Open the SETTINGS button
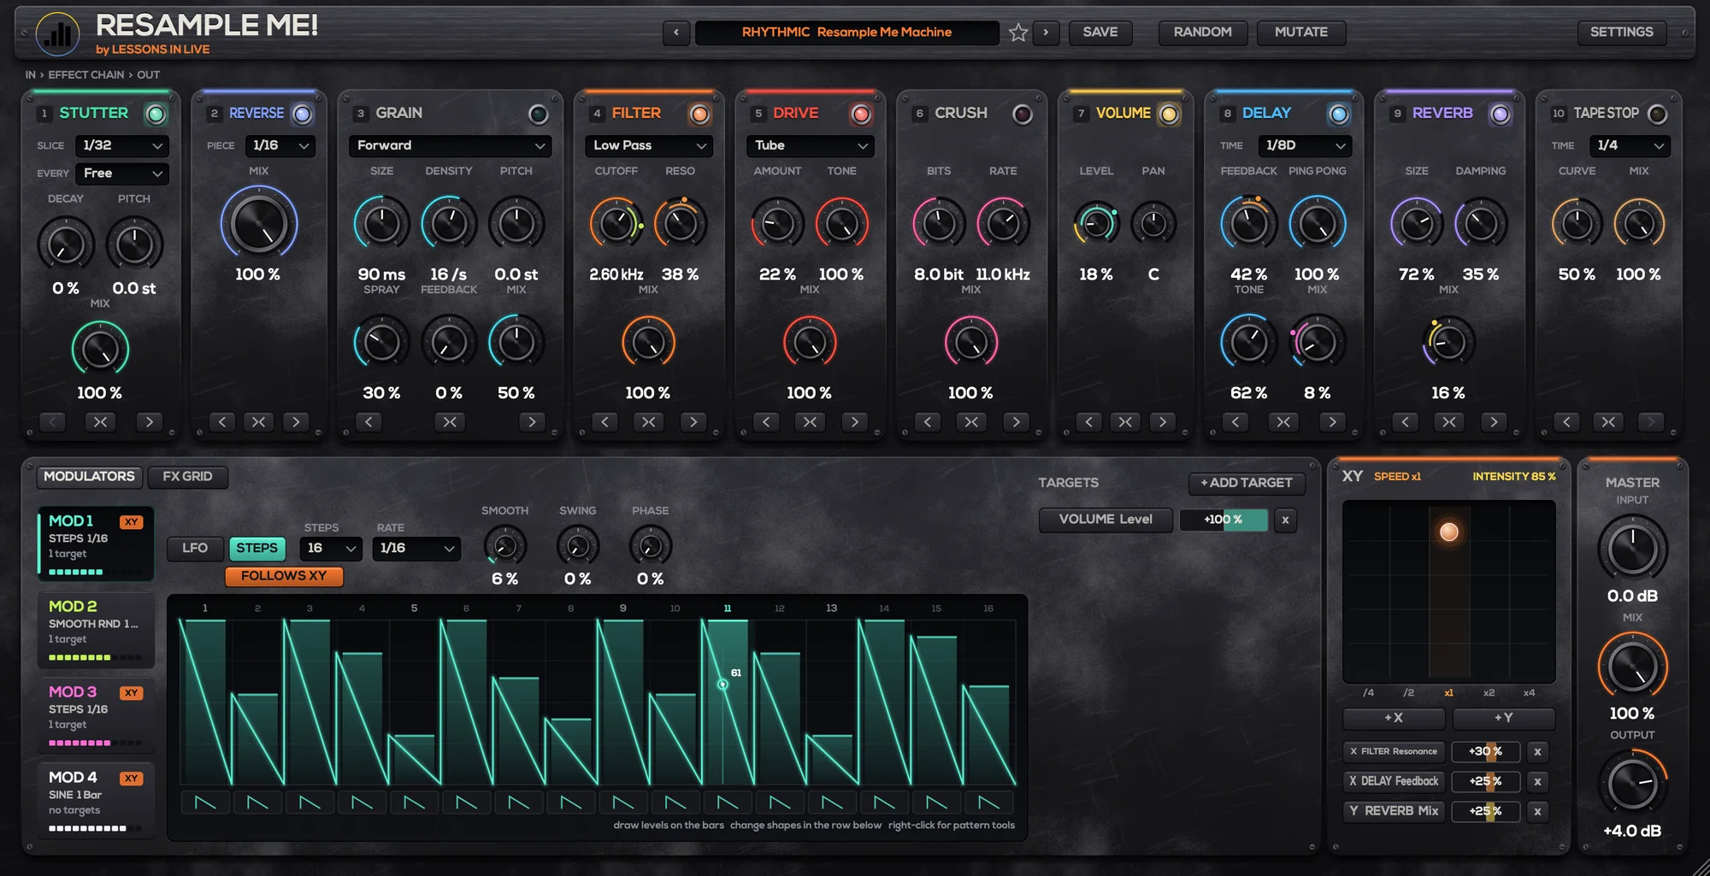Viewport: 1710px width, 876px height. tap(1621, 32)
